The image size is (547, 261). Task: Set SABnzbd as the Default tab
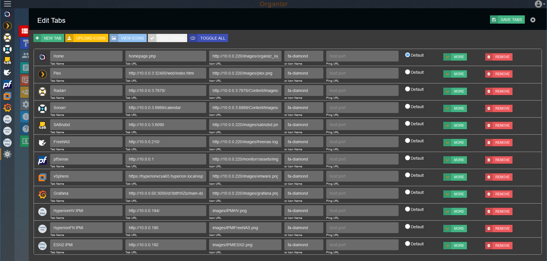(x=407, y=124)
